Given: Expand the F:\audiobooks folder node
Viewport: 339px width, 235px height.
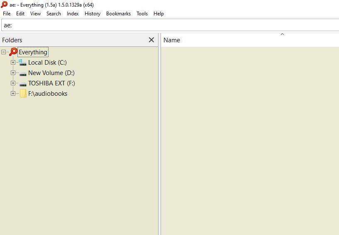Looking at the screenshot, I should pyautogui.click(x=13, y=93).
